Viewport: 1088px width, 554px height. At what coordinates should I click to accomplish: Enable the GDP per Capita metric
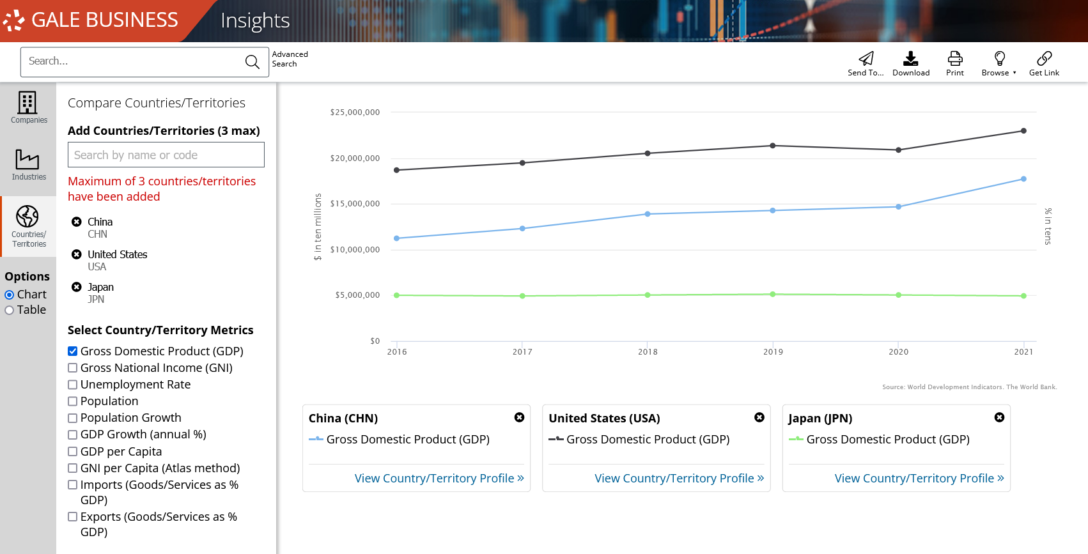click(73, 452)
